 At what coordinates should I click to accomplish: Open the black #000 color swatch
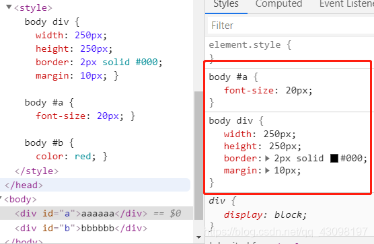(x=334, y=158)
